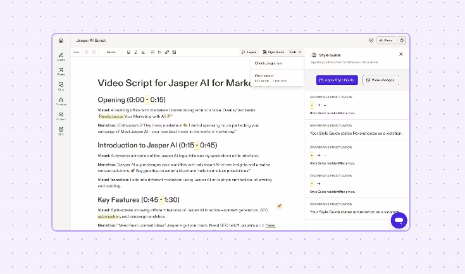Select Word count from Tools menu
Screen dimensions: 465x274
[277, 78]
